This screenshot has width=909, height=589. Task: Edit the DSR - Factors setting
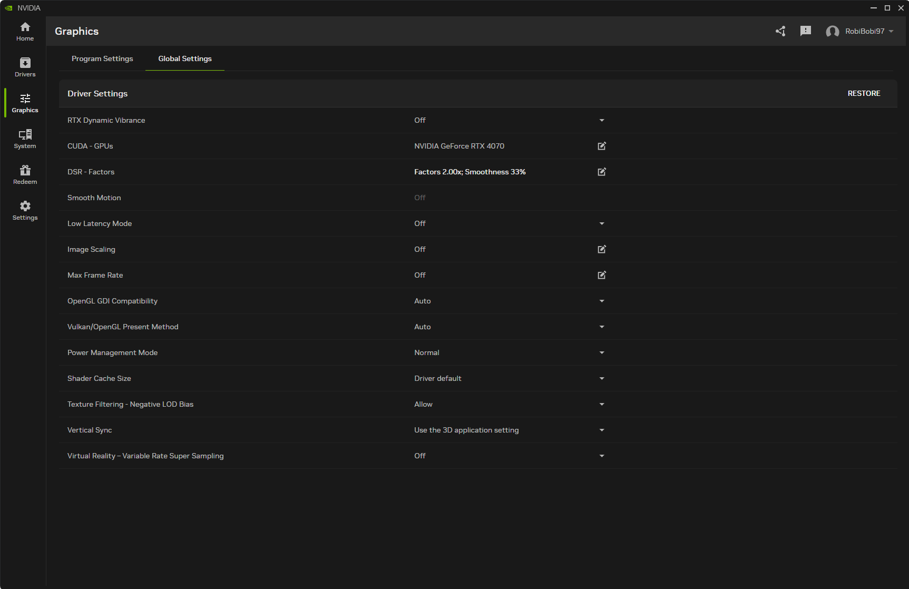coord(602,172)
